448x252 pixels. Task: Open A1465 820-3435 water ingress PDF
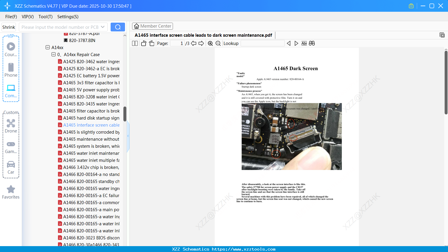(89, 104)
